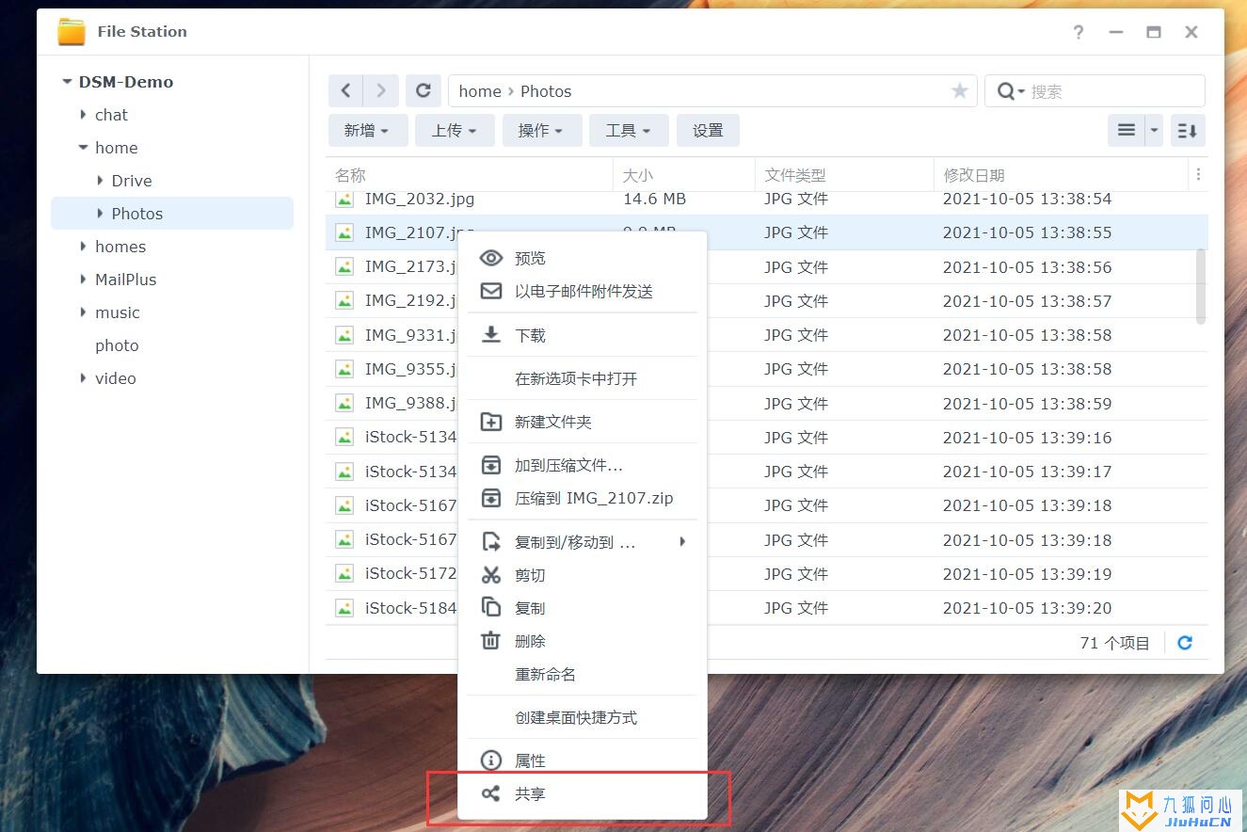Select the music folder in sidebar
Image resolution: width=1247 pixels, height=832 pixels.
click(118, 312)
